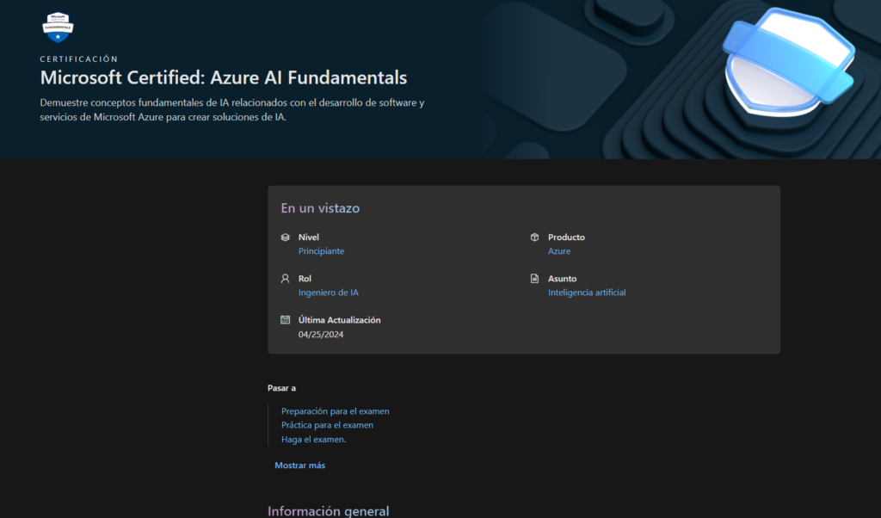Open the Azure product link
This screenshot has height=518, width=881.
pos(559,251)
